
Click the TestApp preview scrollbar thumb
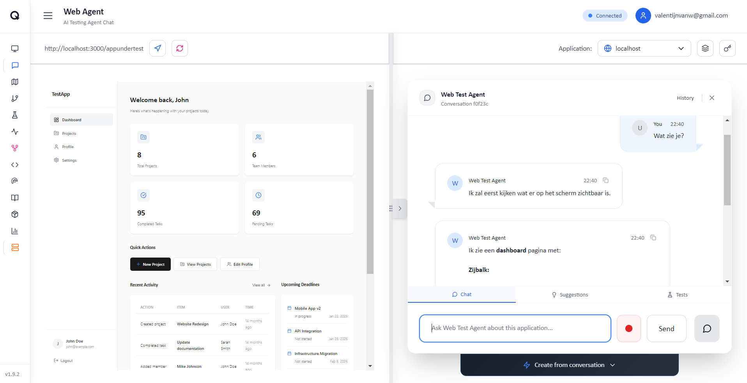pyautogui.click(x=370, y=182)
